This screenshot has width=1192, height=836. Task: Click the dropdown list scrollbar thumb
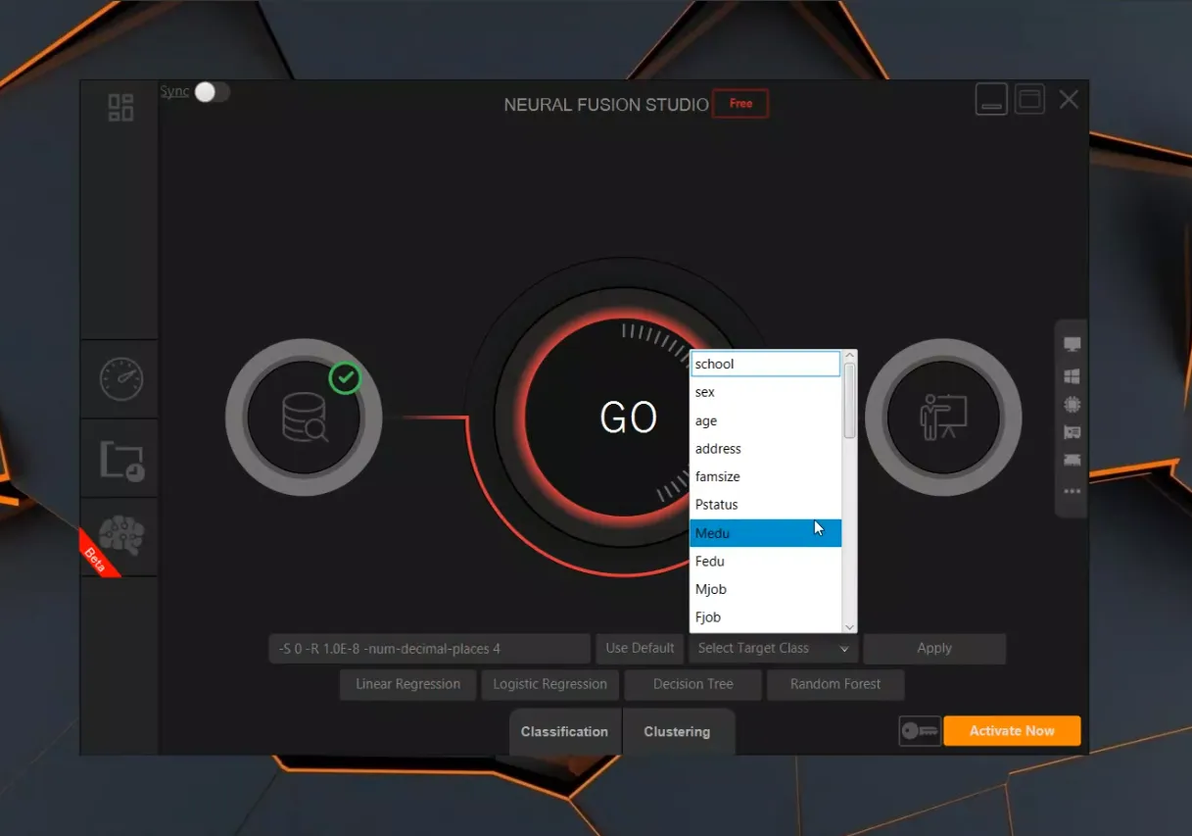849,401
